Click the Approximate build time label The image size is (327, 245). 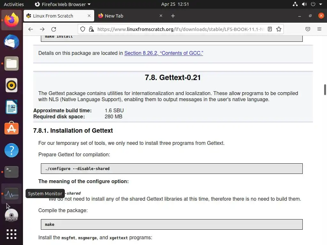(62, 111)
